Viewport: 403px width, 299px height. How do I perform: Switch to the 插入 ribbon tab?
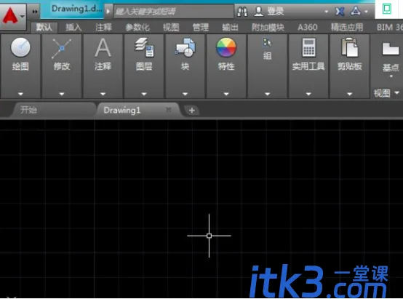click(73, 27)
